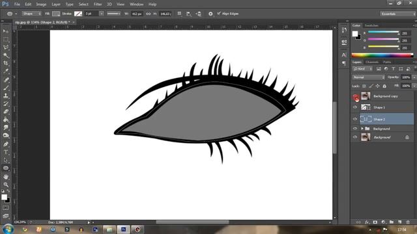Select the Horizontal Type tool
The height and width of the screenshot is (234, 417).
6,152
